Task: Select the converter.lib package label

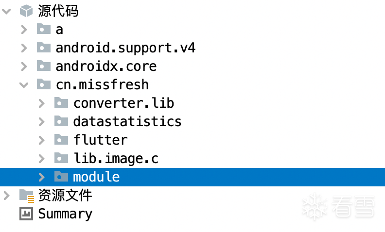Action: 123,103
